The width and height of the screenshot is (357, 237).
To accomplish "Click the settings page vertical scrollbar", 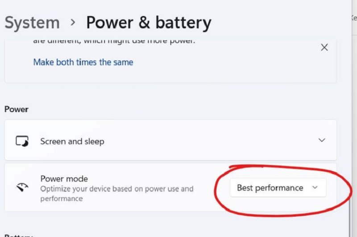I will point(350,218).
